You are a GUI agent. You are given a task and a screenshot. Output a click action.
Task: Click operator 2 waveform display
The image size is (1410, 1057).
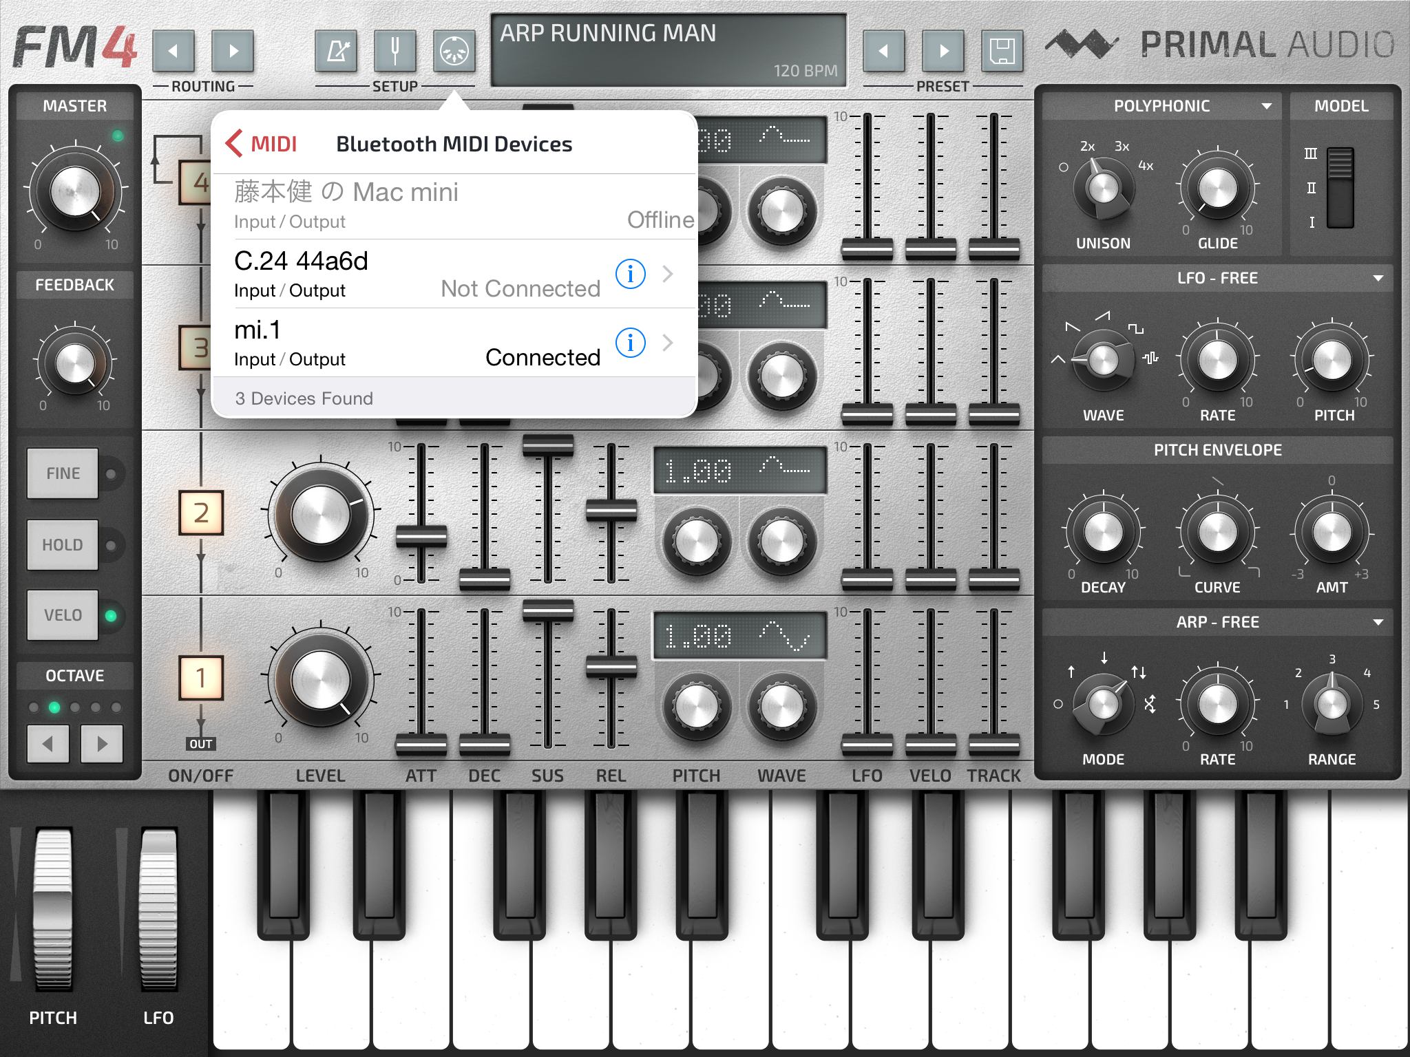click(x=740, y=471)
